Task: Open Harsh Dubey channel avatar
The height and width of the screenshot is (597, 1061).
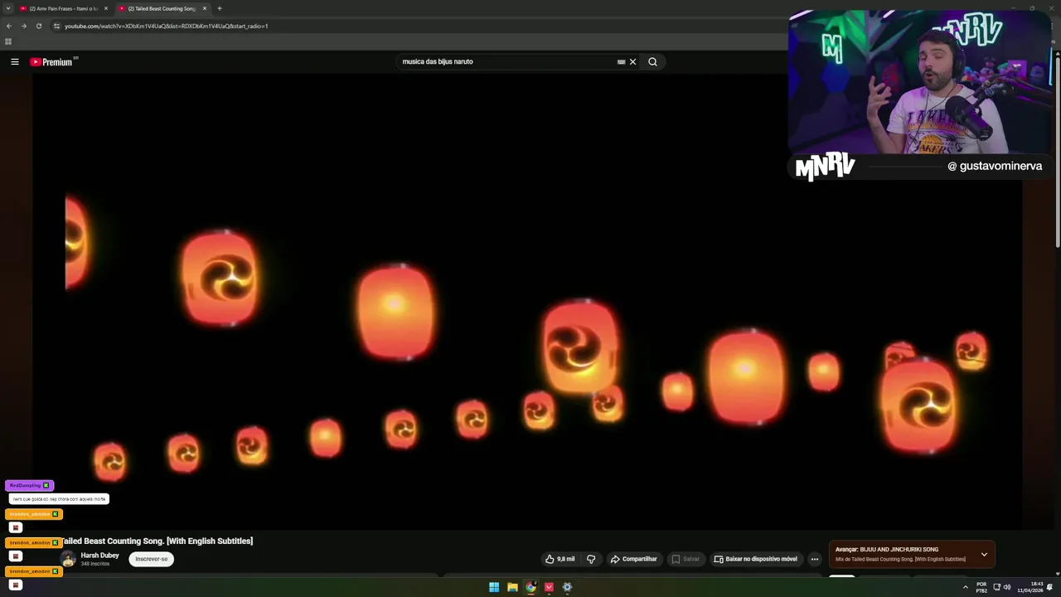Action: [x=68, y=559]
